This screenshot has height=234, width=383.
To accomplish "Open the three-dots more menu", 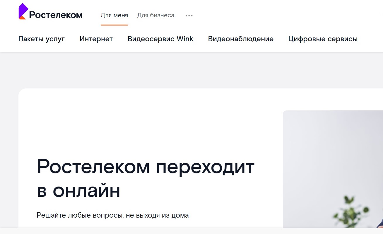I will pyautogui.click(x=189, y=16).
